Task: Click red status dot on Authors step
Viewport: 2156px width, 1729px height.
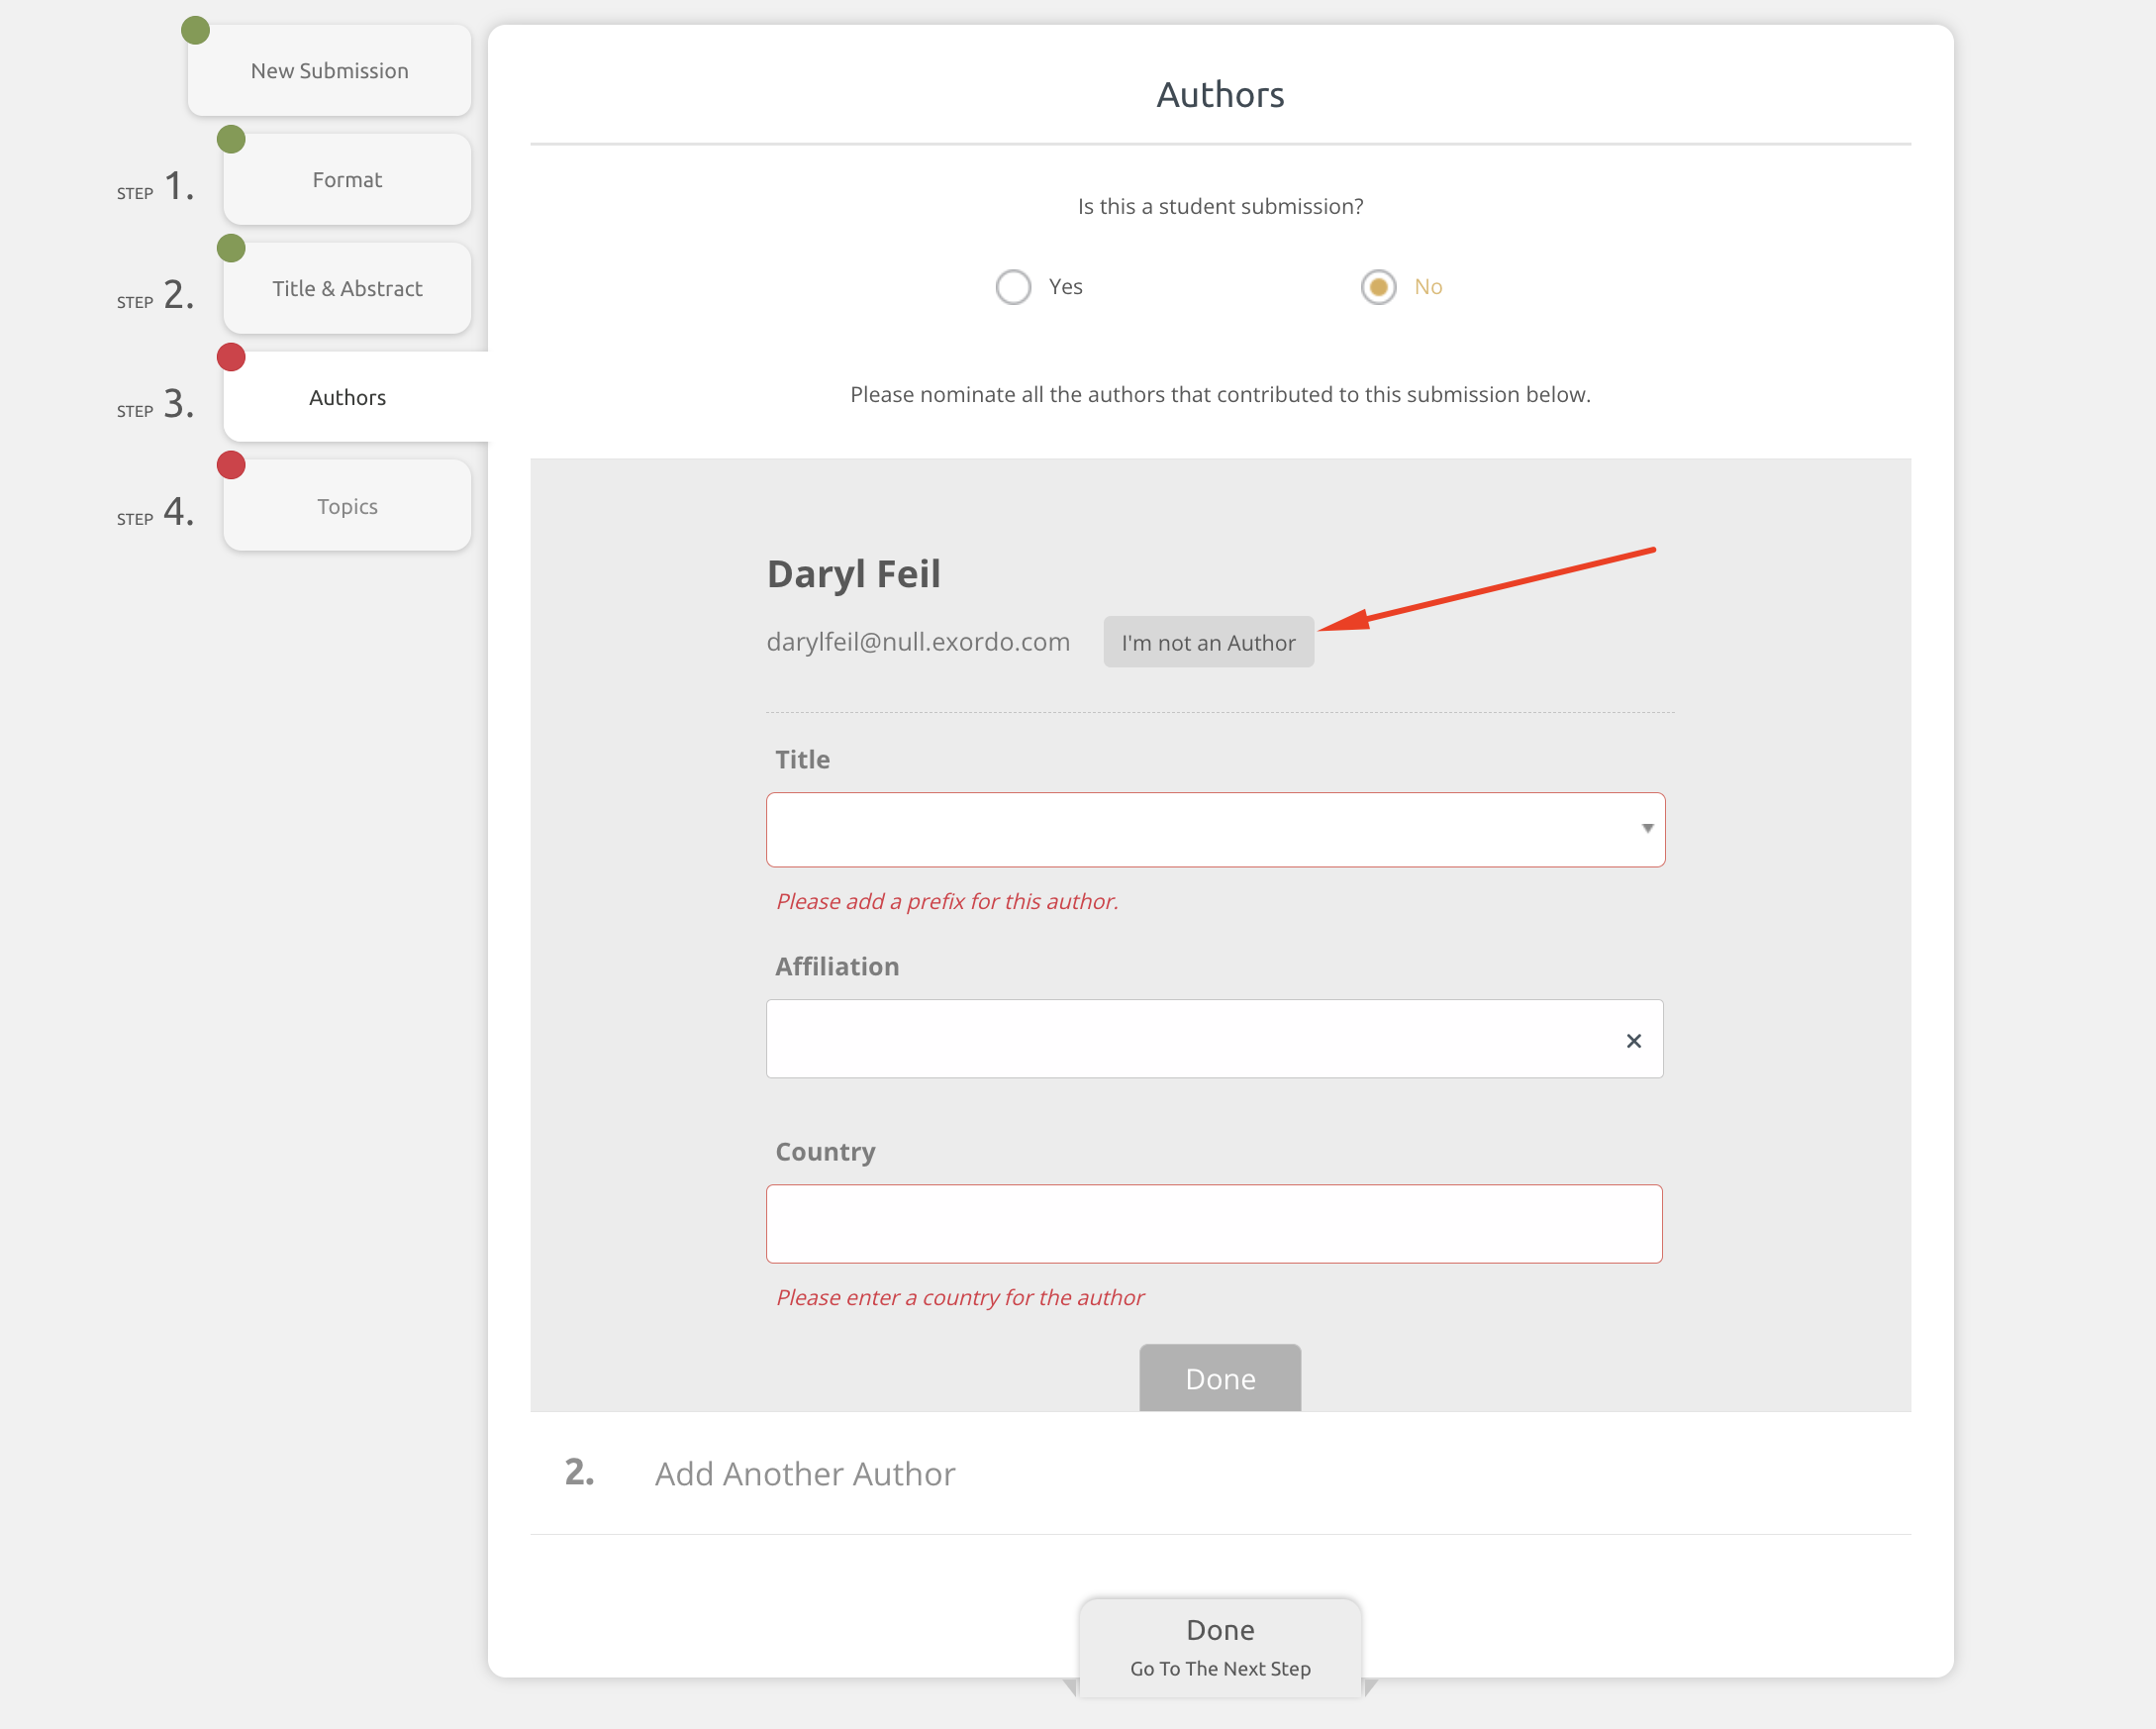Action: pos(231,357)
